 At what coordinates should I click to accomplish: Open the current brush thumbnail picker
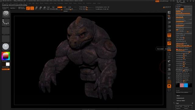6,14
